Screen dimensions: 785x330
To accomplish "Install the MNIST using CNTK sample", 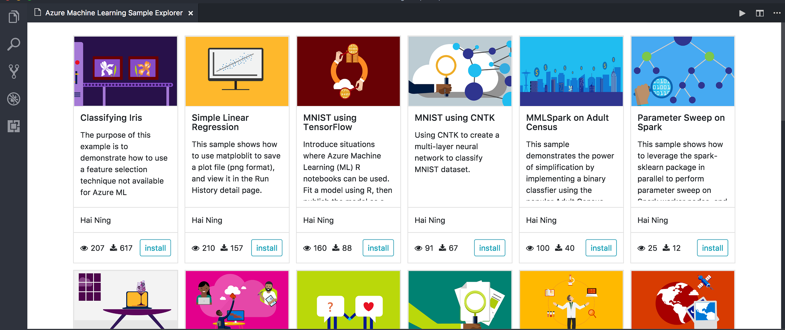I will 489,248.
